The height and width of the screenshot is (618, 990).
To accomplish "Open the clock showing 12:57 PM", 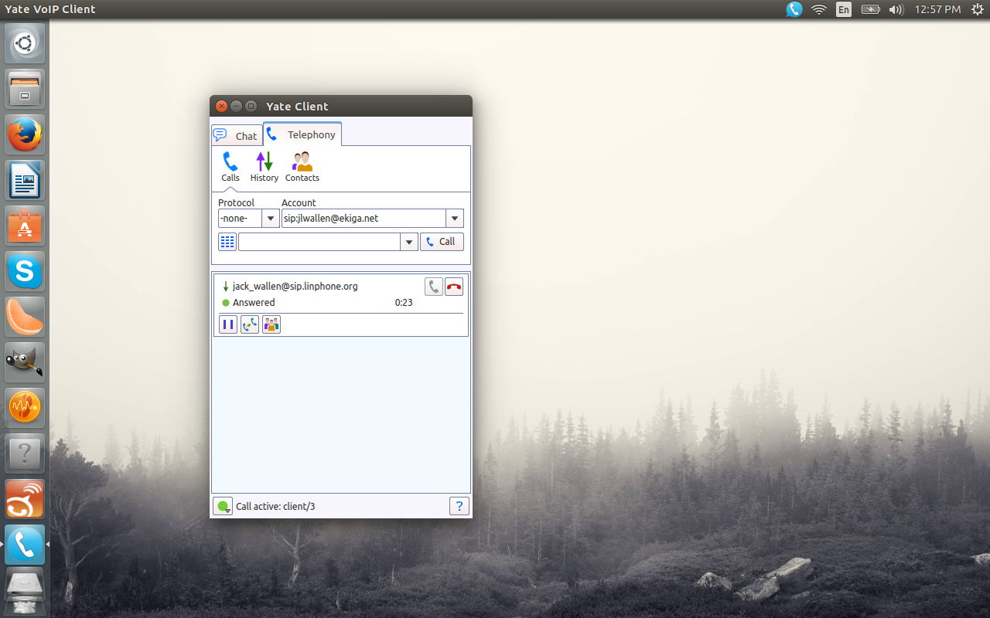I will (x=937, y=9).
